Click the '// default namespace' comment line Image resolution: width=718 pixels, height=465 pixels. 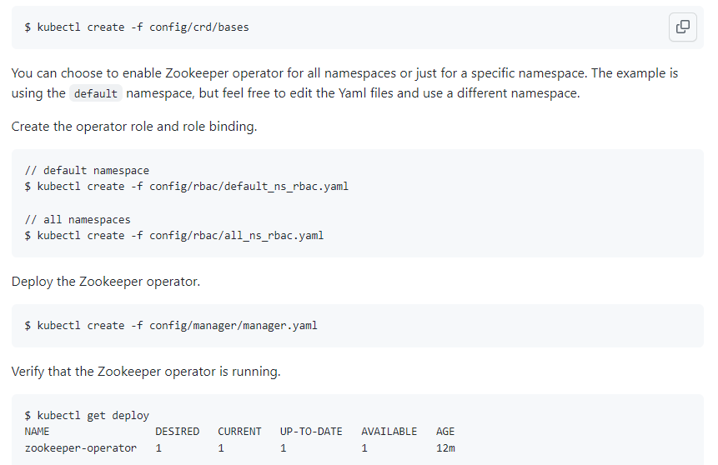pyautogui.click(x=87, y=171)
